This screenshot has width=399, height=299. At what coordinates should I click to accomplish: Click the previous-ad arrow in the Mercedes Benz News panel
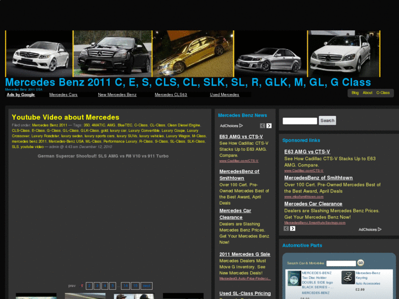coord(262,126)
